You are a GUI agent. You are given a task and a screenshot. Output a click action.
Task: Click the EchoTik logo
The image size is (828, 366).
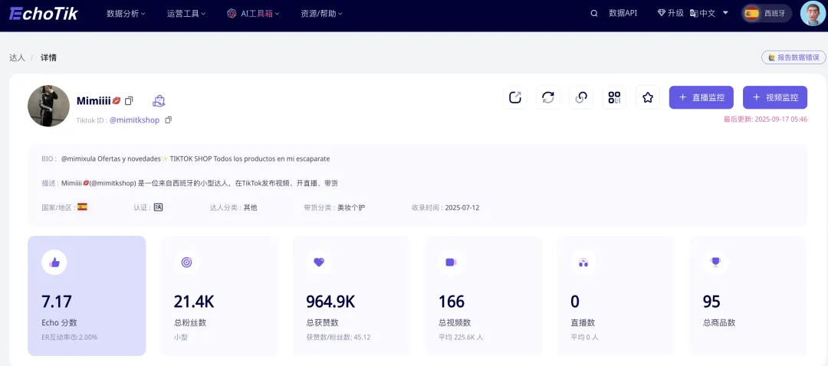point(43,14)
